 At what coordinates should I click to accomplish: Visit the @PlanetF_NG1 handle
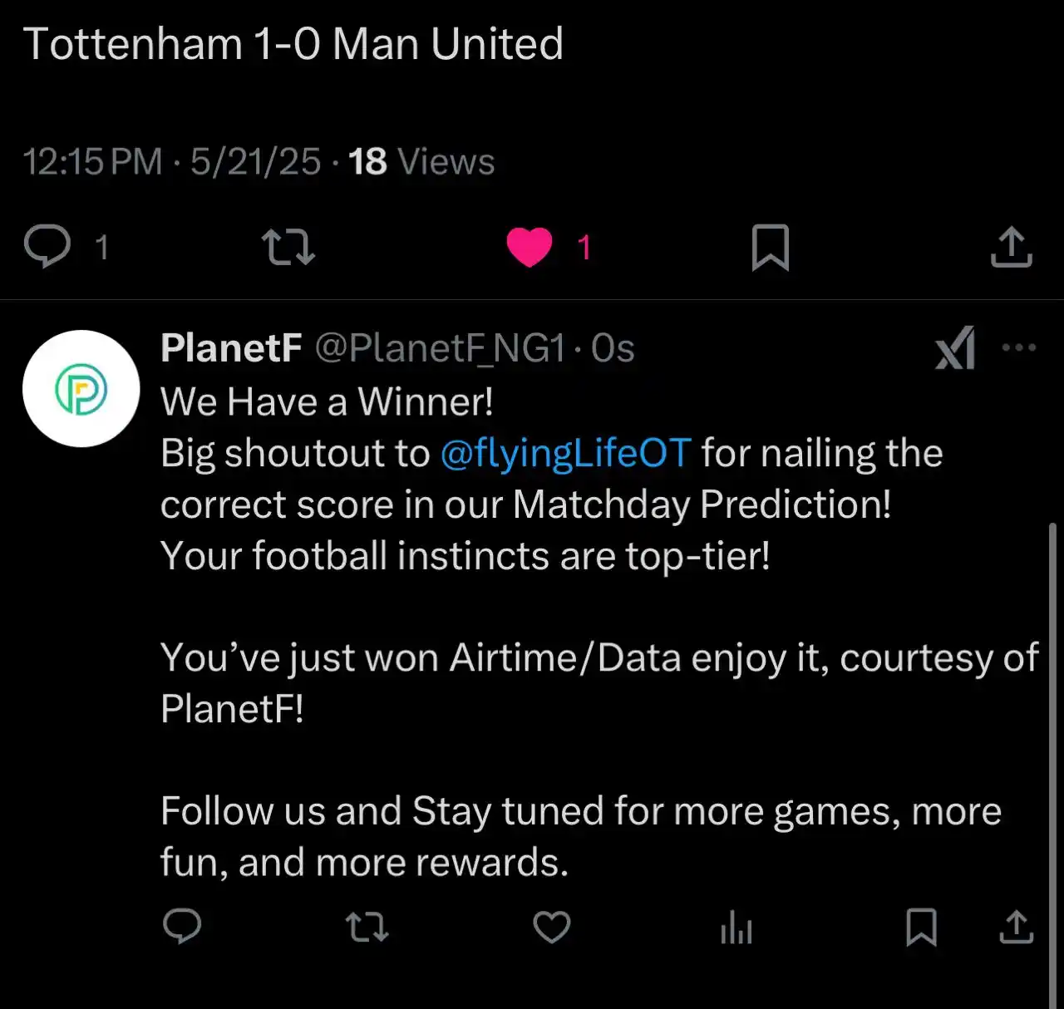440,348
